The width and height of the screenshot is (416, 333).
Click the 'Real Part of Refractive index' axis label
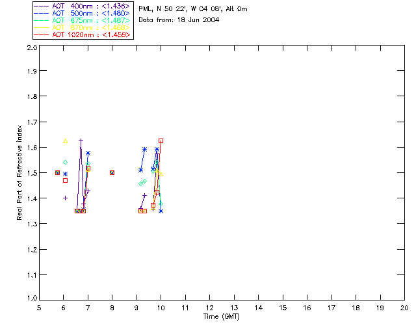(19, 172)
